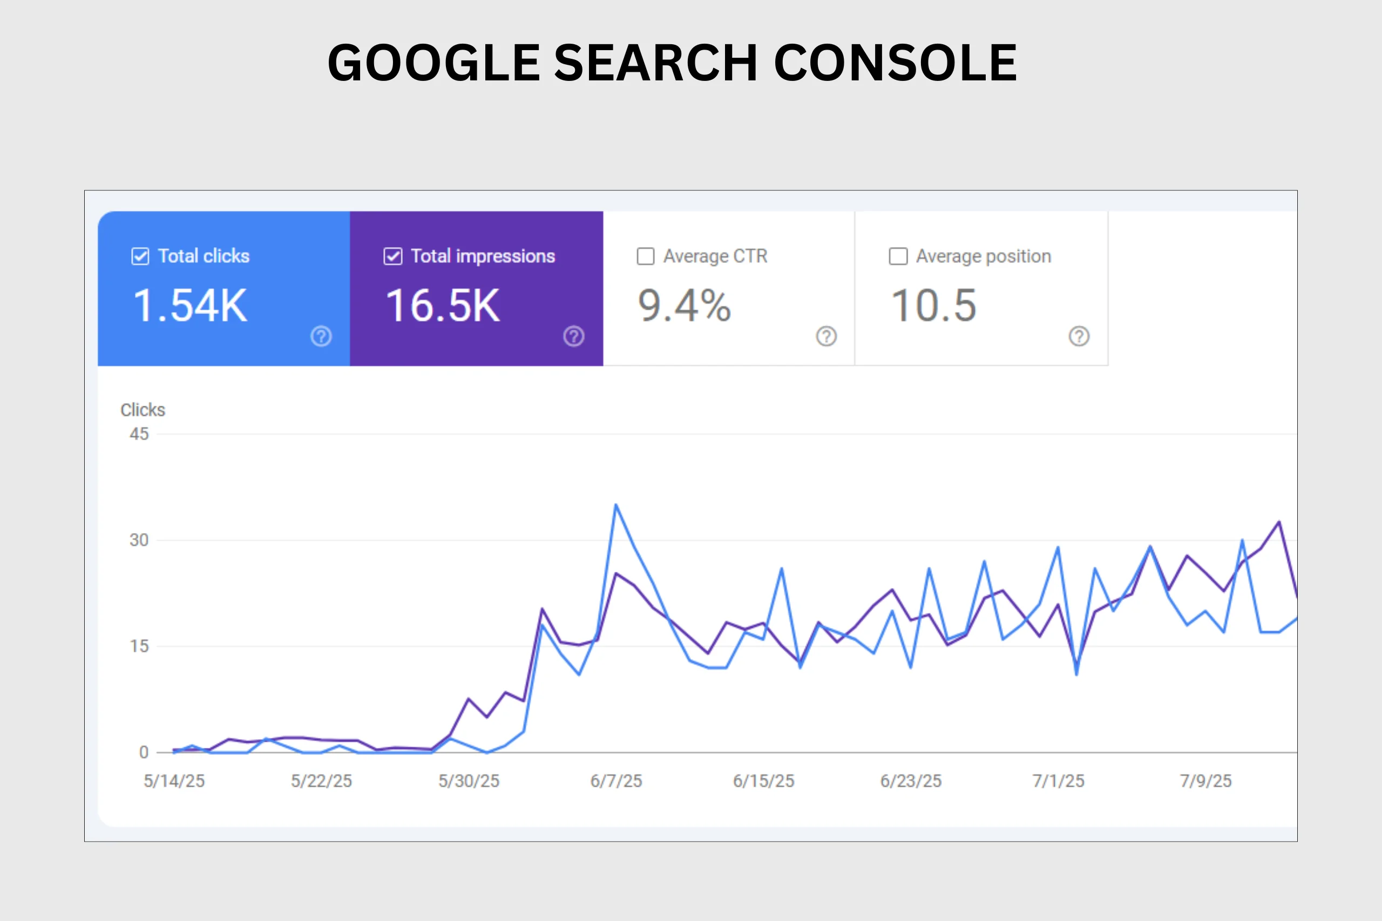Click the 7/1/25 date label
Viewport: 1382px width, 921px height.
pyautogui.click(x=1058, y=781)
